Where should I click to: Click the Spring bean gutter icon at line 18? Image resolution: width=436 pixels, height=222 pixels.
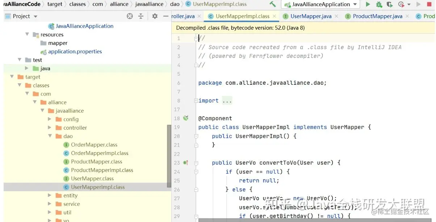pos(186,118)
